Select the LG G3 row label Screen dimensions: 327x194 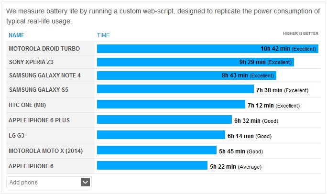(x=16, y=136)
